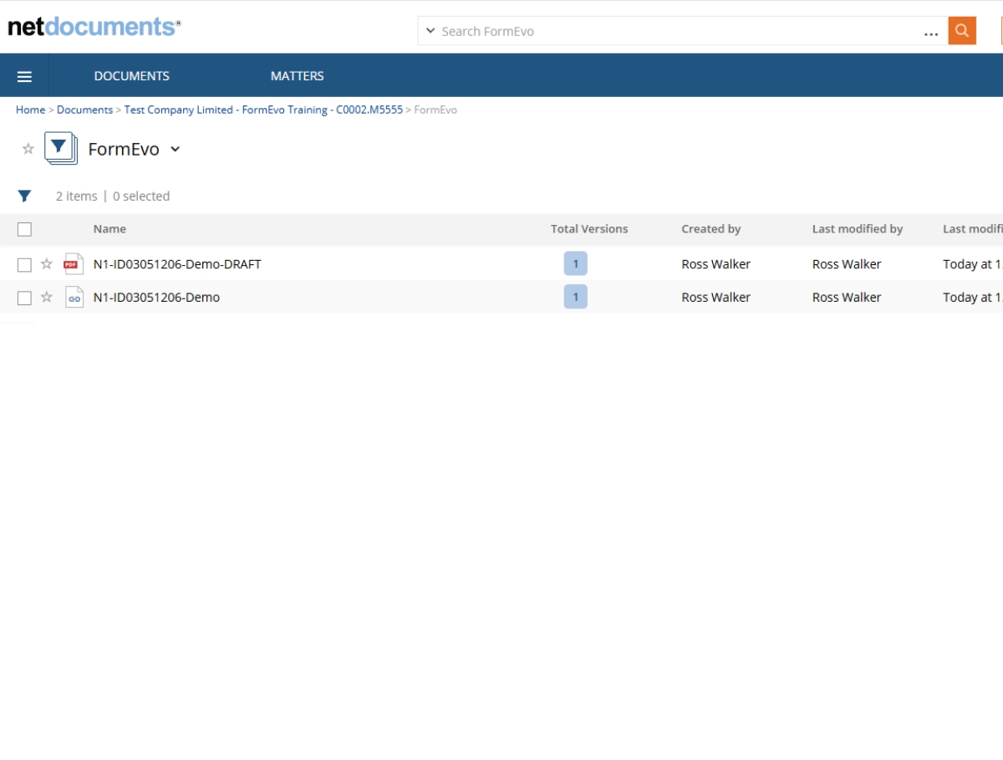Viewport: 1003px width, 760px height.
Task: Sort by Name column
Action: click(x=109, y=229)
